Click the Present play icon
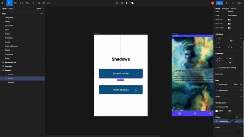Image resolution: width=244 pixels, height=137 pixels. click(227, 3)
